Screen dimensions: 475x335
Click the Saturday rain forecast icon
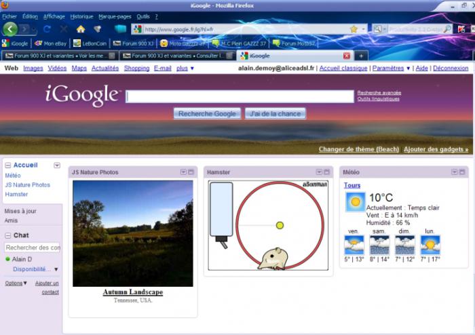pyautogui.click(x=379, y=245)
